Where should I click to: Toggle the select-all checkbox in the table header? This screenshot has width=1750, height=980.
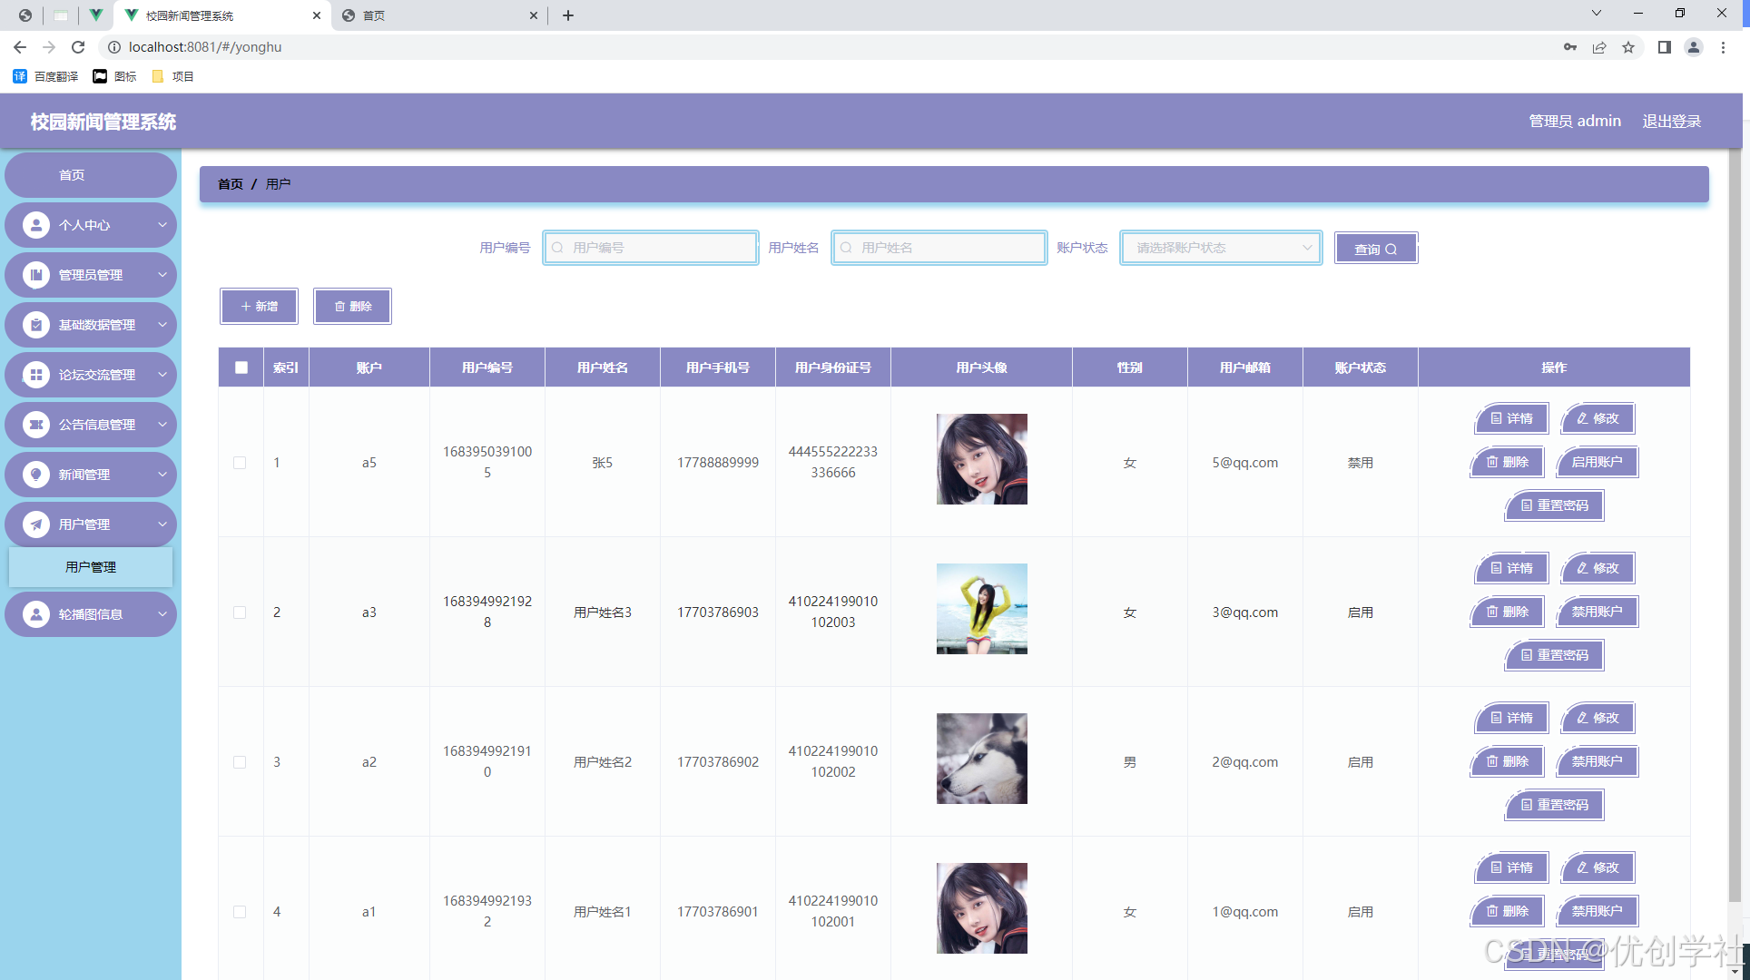(x=241, y=367)
